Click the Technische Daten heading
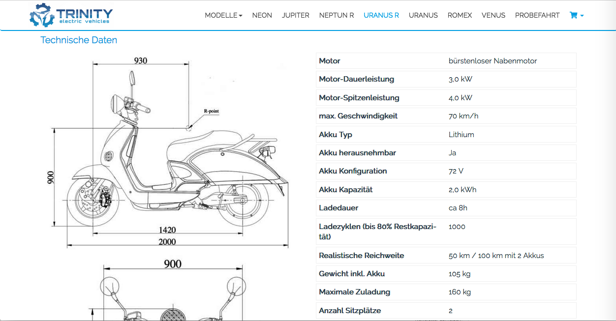This screenshot has width=616, height=321. click(x=79, y=40)
